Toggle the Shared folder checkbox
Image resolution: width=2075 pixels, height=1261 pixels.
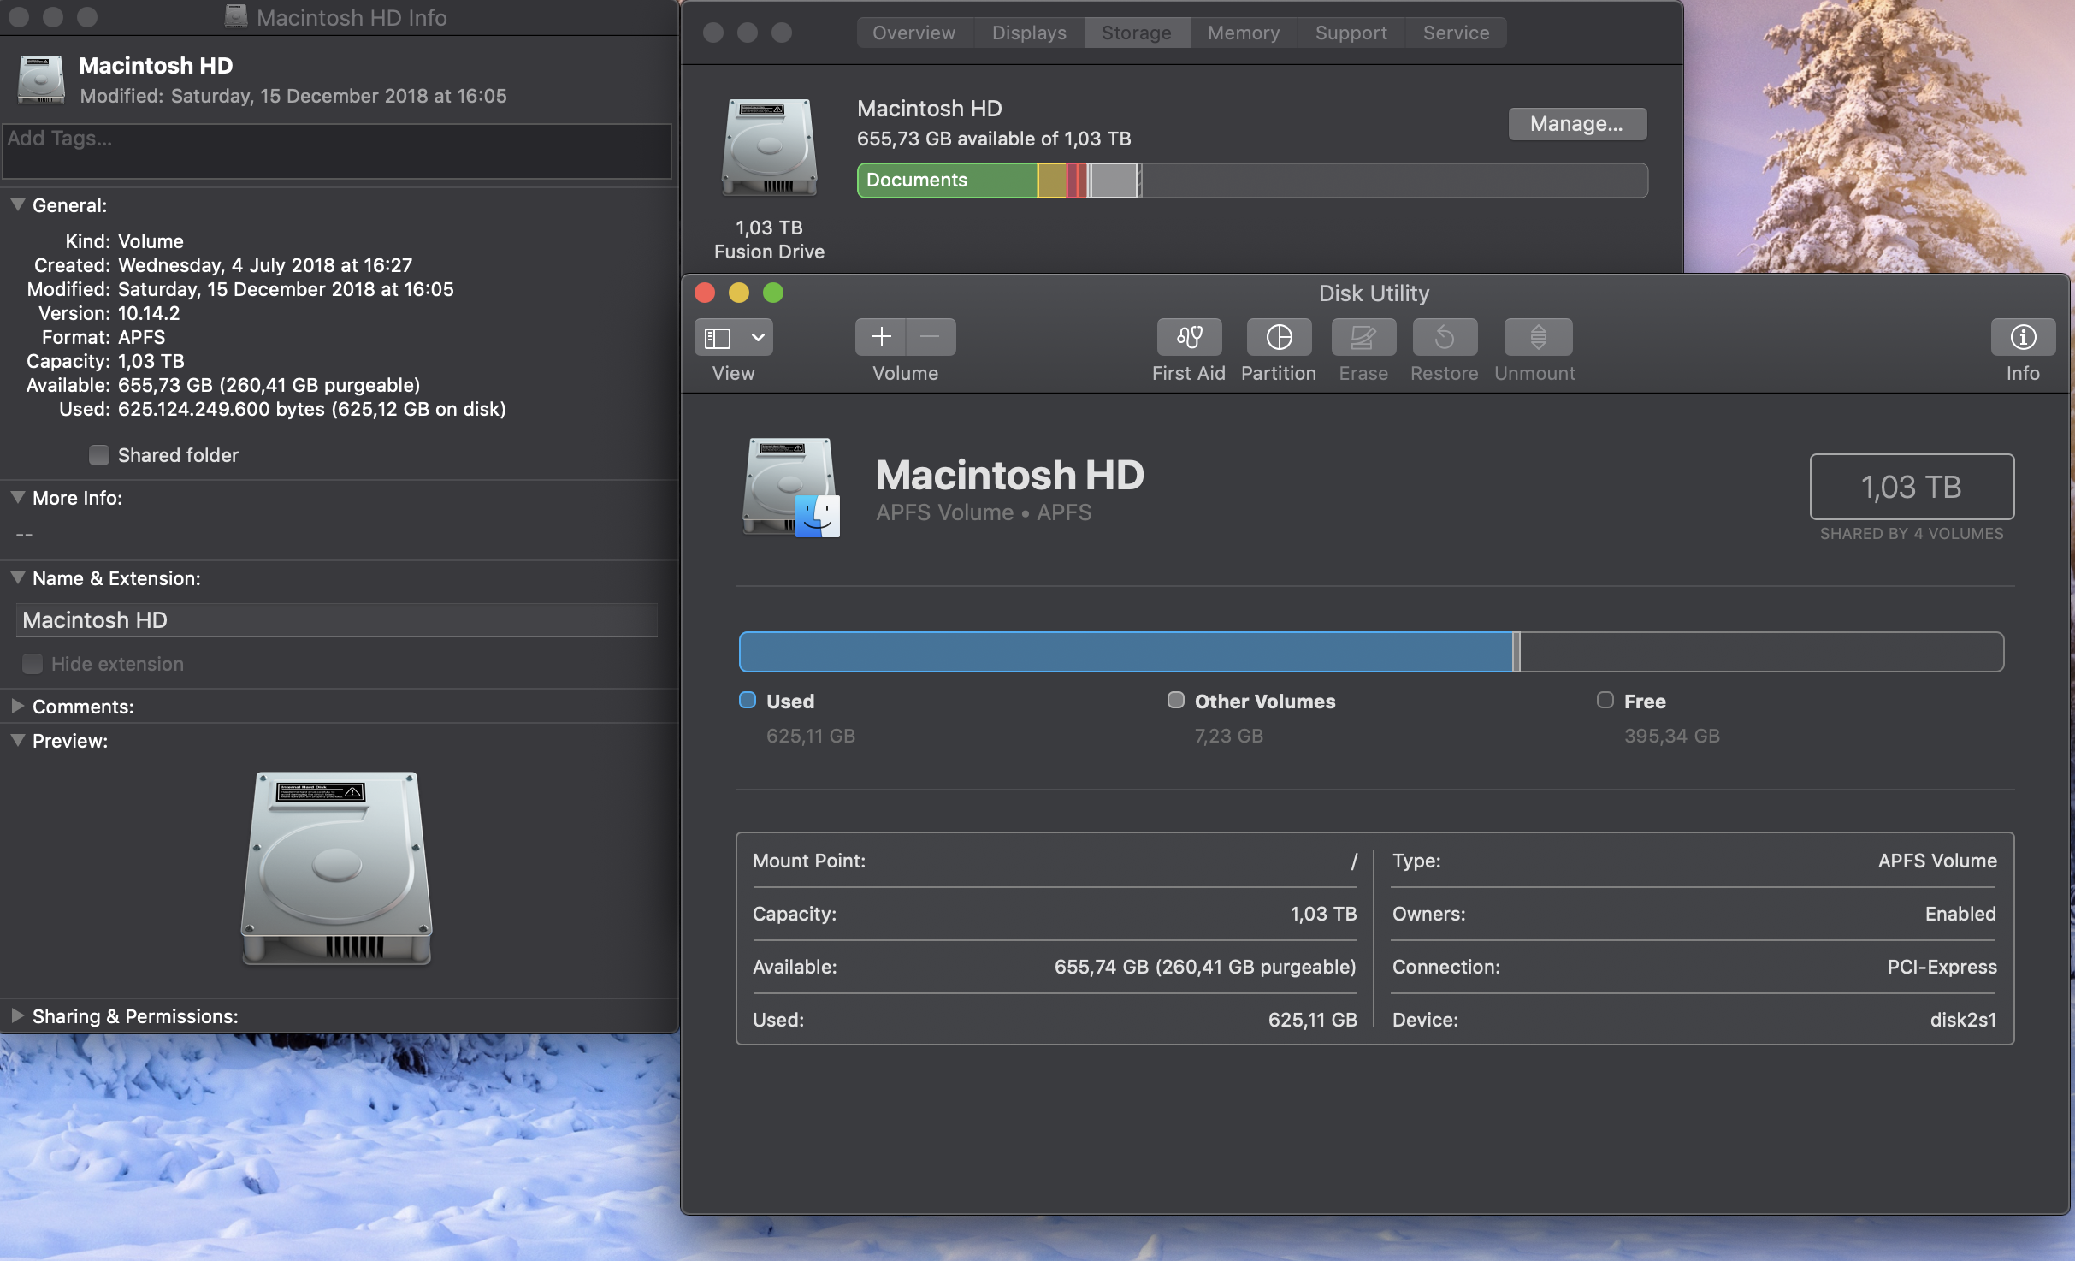[x=99, y=455]
